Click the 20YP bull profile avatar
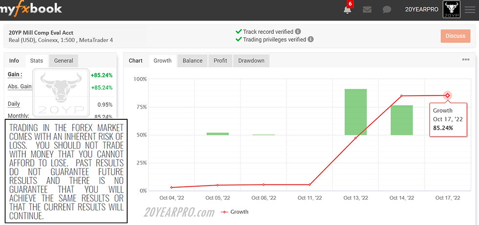479x225 pixels. 451,9
